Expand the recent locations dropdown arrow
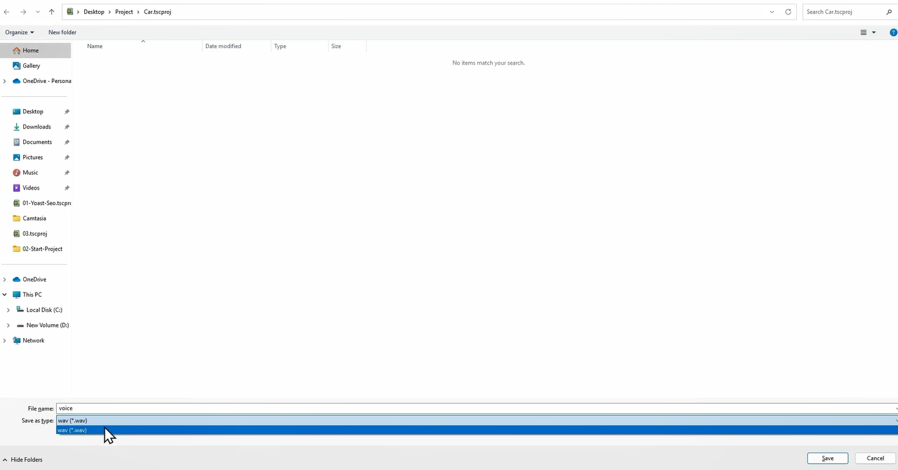898x470 pixels. pyautogui.click(x=37, y=12)
